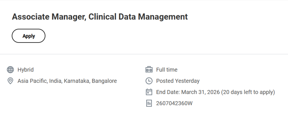Click the location pin icon
Screen dimensions: 288x113
pos(10,81)
